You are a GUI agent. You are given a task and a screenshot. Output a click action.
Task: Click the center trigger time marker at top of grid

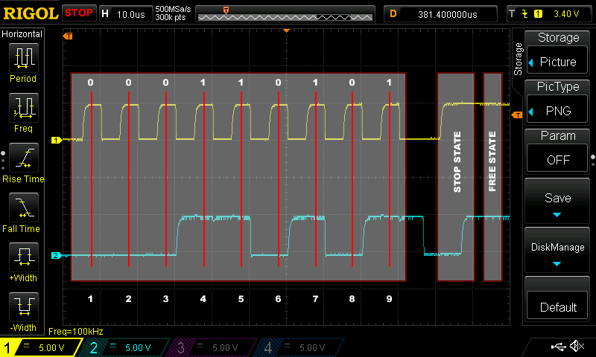click(x=287, y=30)
